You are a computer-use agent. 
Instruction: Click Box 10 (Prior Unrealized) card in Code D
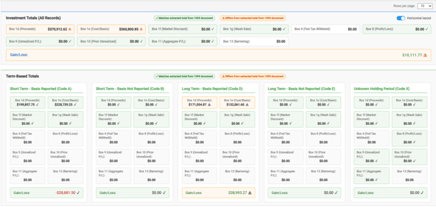point(237,157)
